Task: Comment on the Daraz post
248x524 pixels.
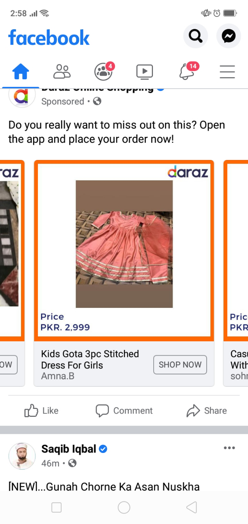Action: pyautogui.click(x=124, y=410)
